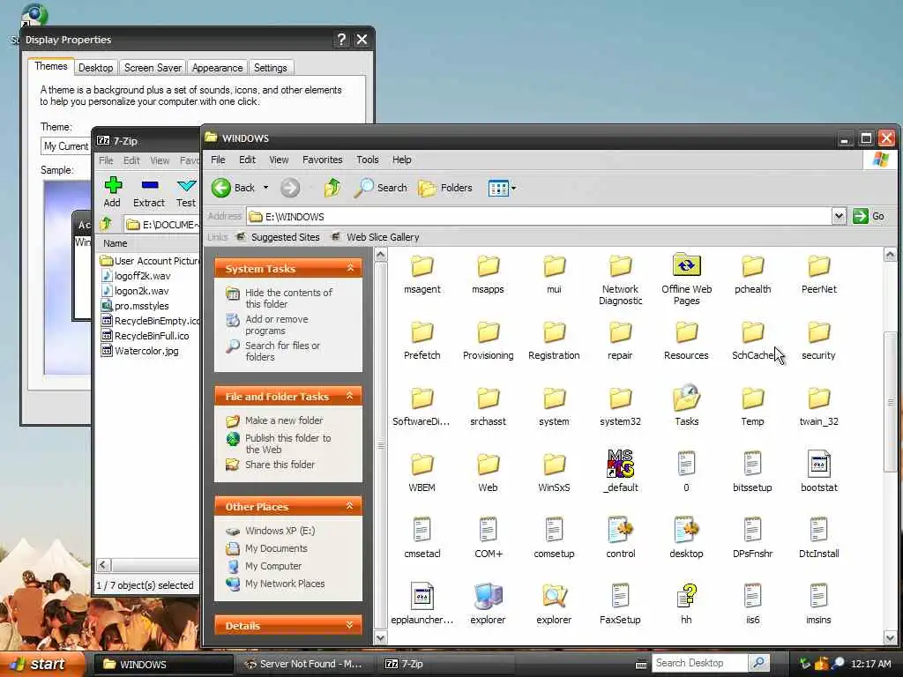Select the FaxSetup text file icon
Image resolution: width=903 pixels, height=677 pixels.
tap(620, 597)
